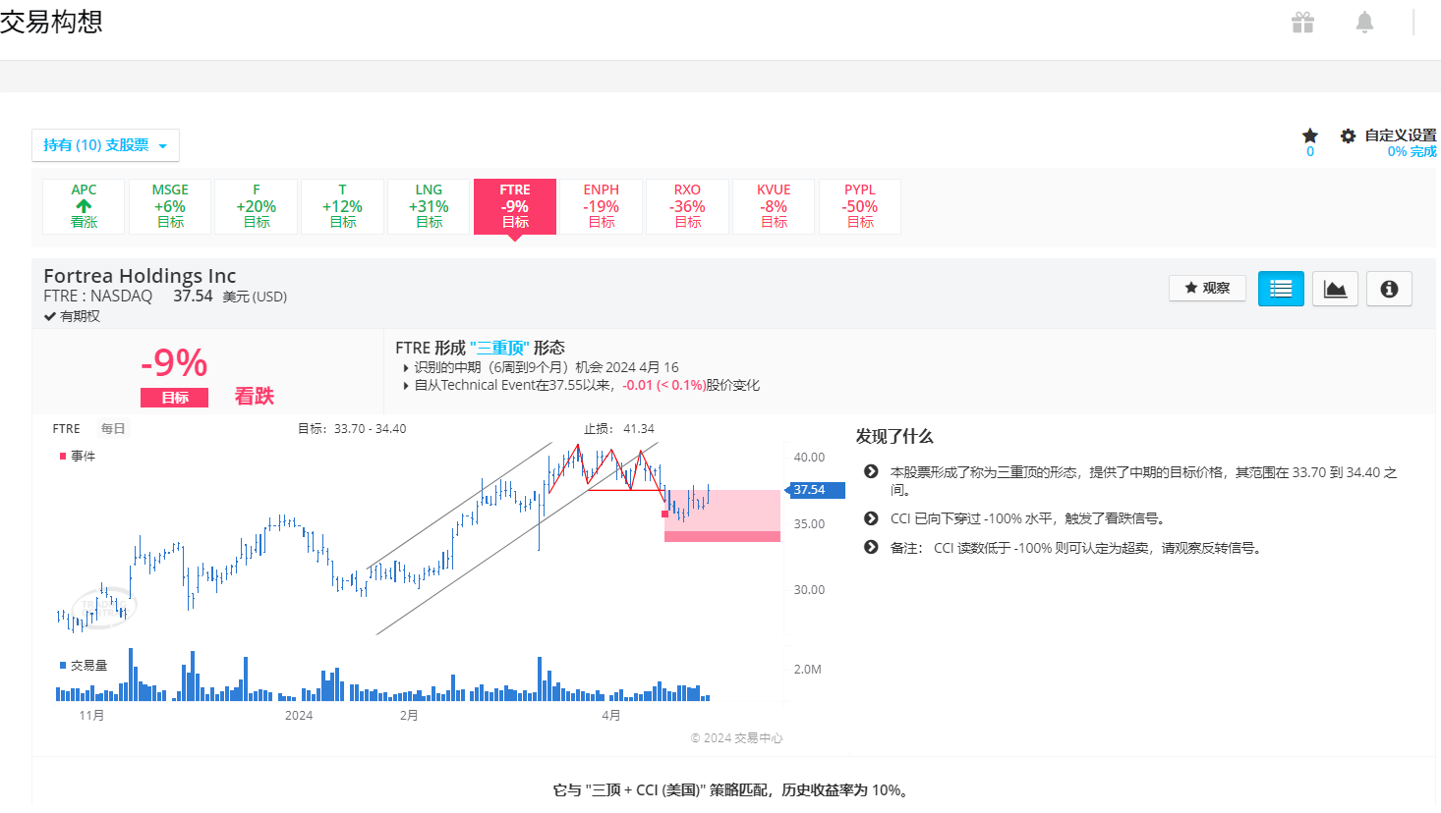Click the 止损: 41.34 label
This screenshot has width=1441, height=813.
coord(618,429)
